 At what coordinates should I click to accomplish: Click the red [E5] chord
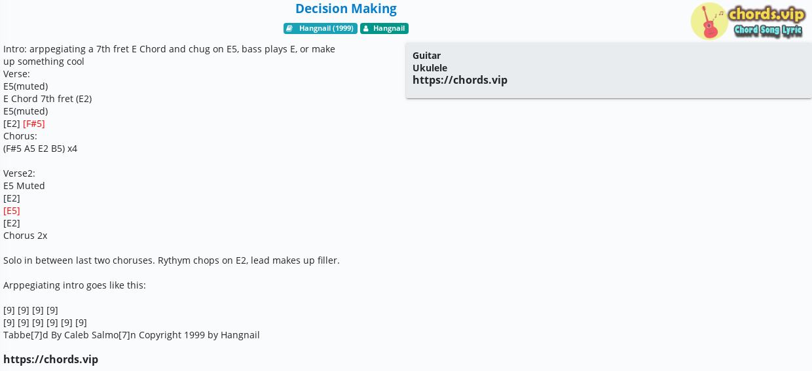(12, 211)
